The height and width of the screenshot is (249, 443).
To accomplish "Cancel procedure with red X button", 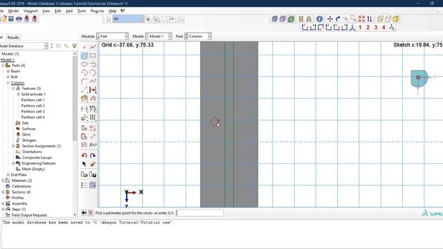I will click(x=91, y=212).
